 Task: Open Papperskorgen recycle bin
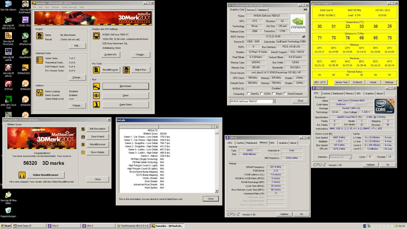click(8, 212)
